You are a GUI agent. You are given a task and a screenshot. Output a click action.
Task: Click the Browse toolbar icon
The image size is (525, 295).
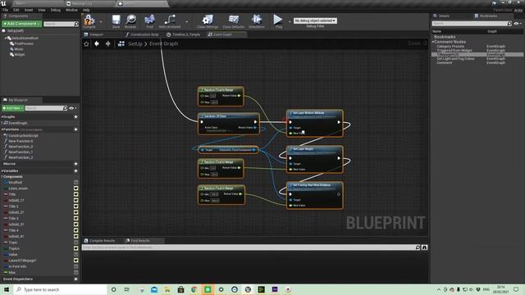click(x=130, y=20)
